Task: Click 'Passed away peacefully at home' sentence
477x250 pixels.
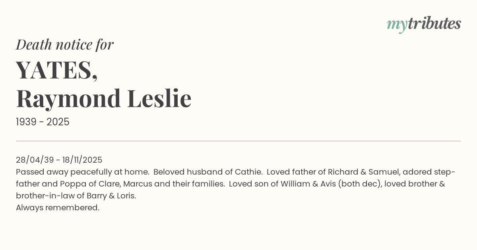Action: [x=82, y=172]
